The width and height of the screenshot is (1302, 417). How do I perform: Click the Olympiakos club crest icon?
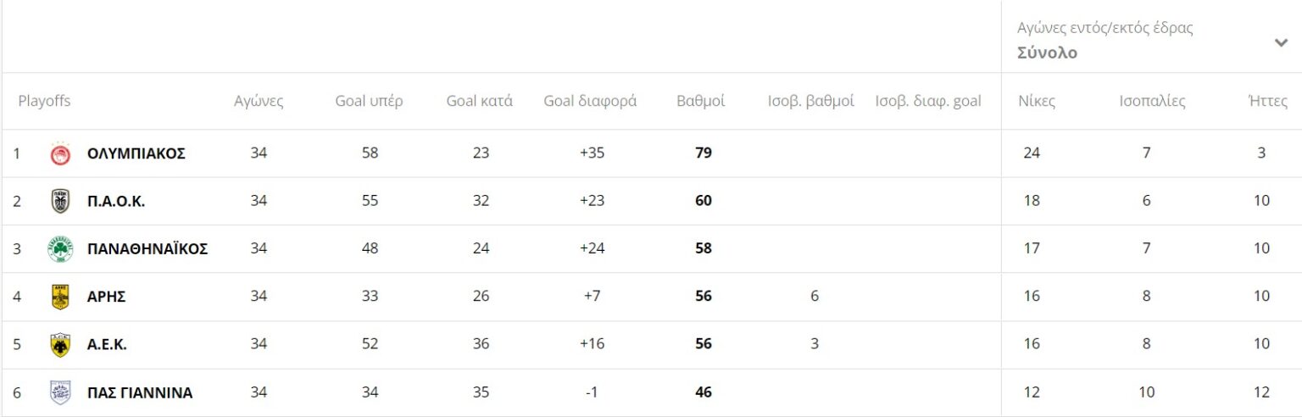(60, 153)
